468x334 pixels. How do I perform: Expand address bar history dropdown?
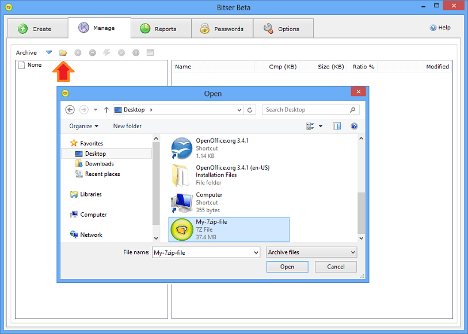[239, 110]
